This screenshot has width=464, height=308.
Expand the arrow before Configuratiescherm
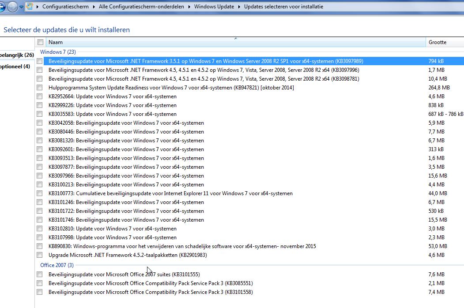[37, 7]
